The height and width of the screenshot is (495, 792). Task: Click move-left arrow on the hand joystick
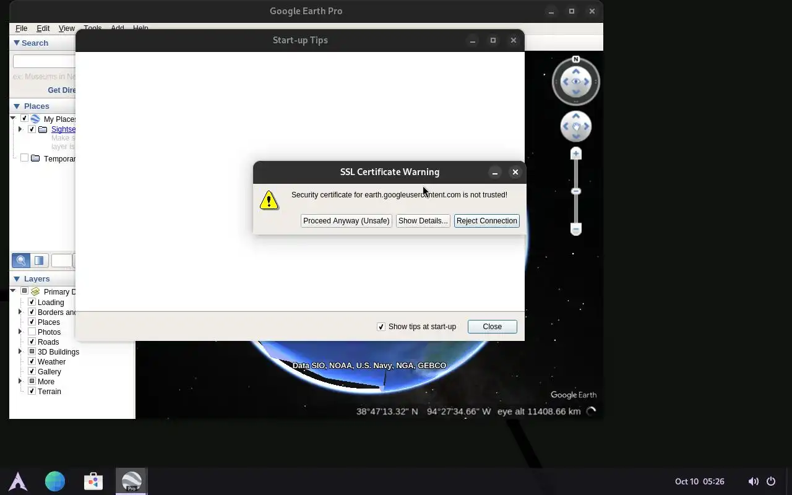click(x=566, y=126)
